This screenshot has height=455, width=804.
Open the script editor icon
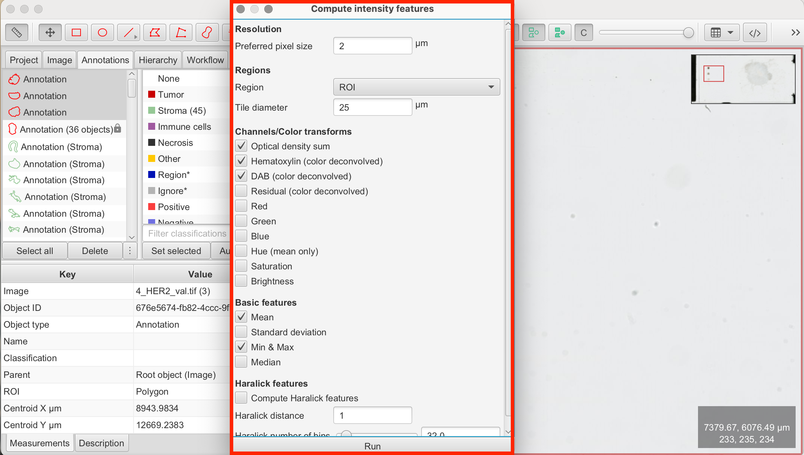click(x=754, y=33)
